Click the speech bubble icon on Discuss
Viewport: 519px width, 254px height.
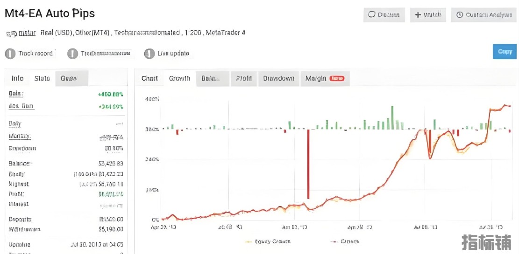(372, 14)
